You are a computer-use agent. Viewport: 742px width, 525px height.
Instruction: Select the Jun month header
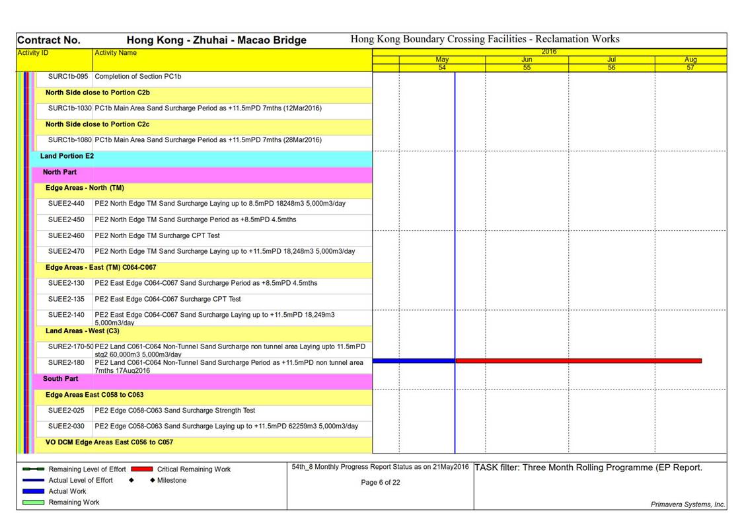(x=527, y=60)
